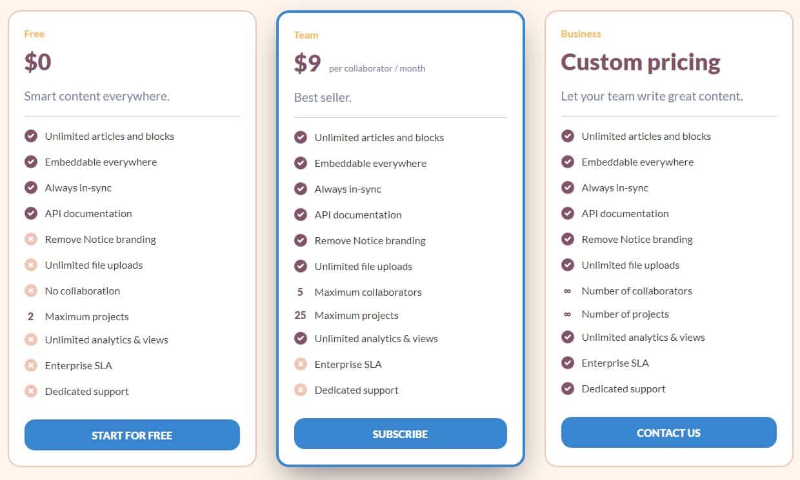This screenshot has width=800, height=480.
Task: Click the checkmark beside Dedicated support in Business plan
Action: click(x=568, y=389)
